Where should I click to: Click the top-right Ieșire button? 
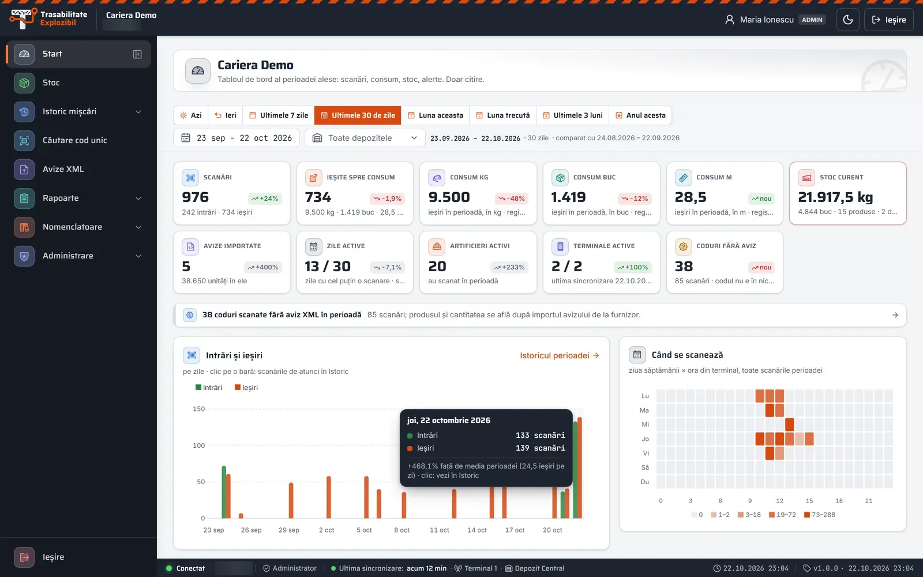tap(888, 20)
